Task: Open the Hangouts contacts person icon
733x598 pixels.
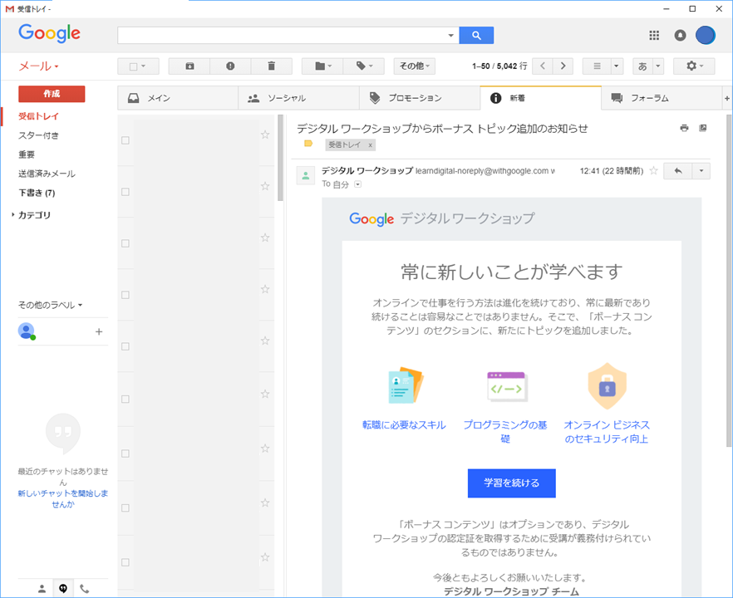Action: click(x=42, y=589)
